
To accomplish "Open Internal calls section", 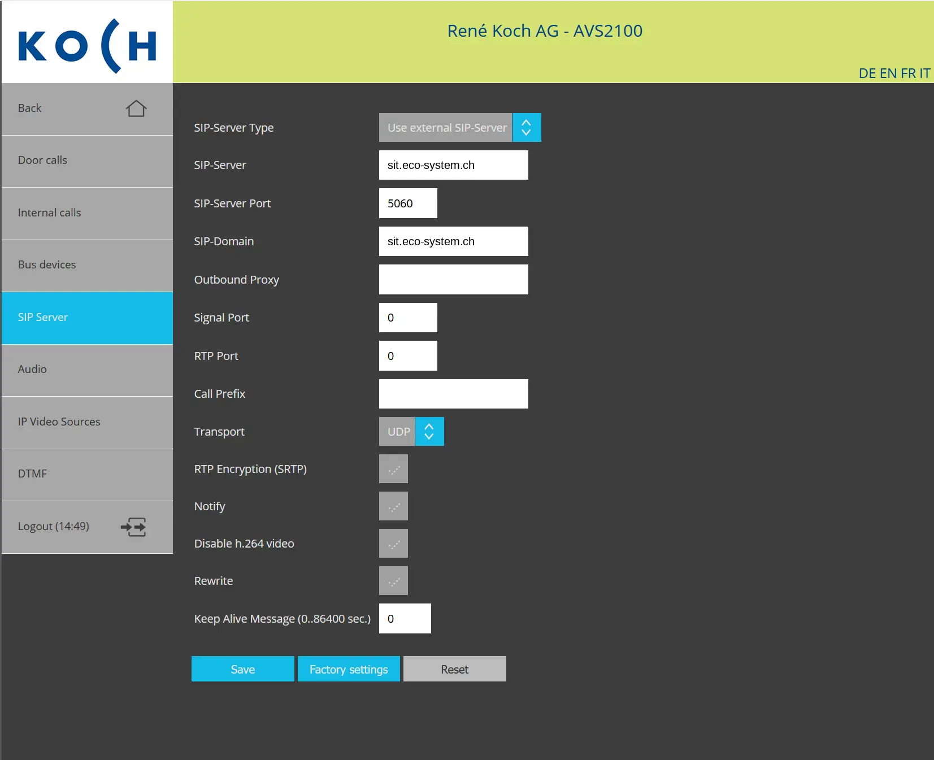I will (x=88, y=213).
